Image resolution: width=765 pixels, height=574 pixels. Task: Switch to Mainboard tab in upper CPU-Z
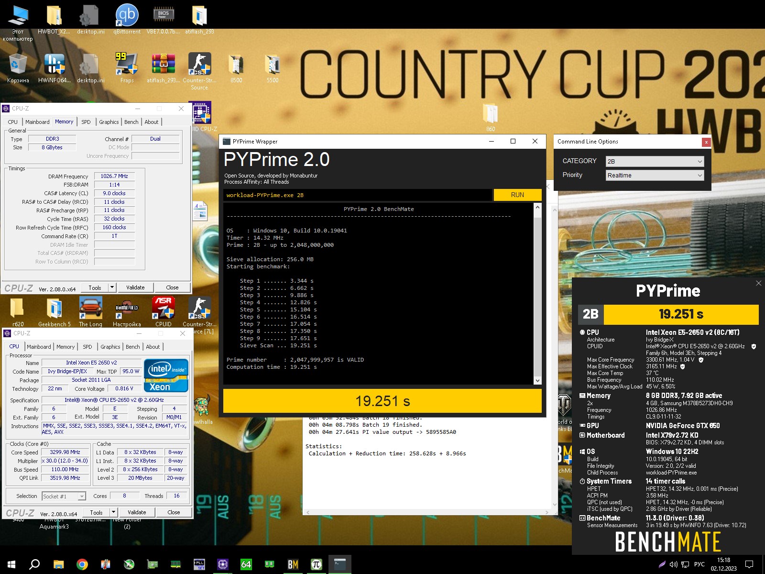37,122
